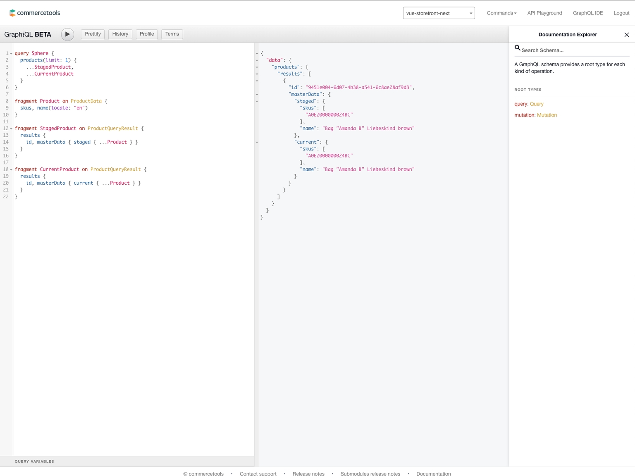
Task: Go to API Playground
Action: click(x=544, y=13)
